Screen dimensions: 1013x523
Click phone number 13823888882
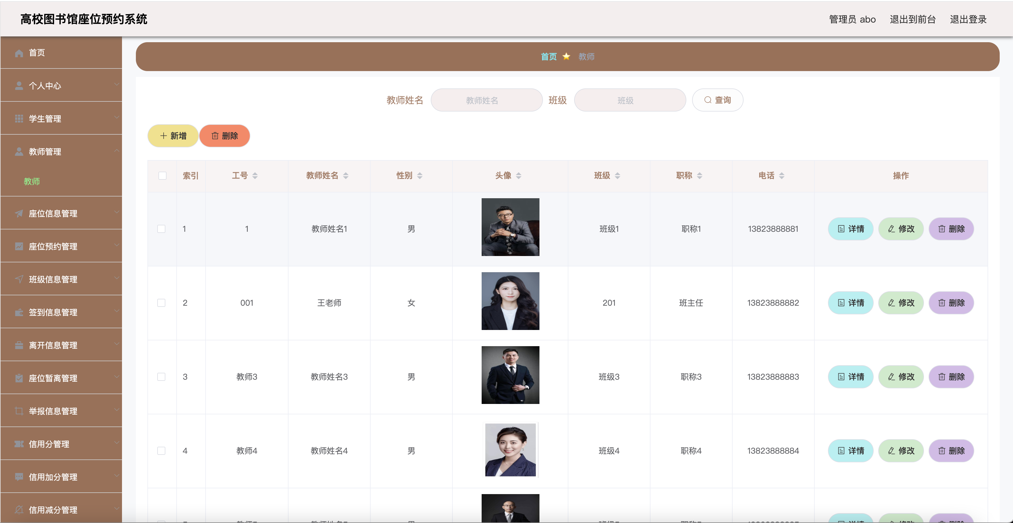(773, 303)
